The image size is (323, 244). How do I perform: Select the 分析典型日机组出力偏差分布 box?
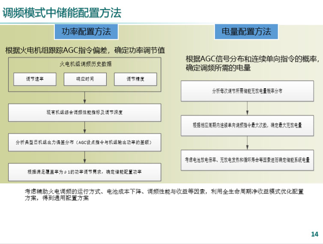coord(85,142)
